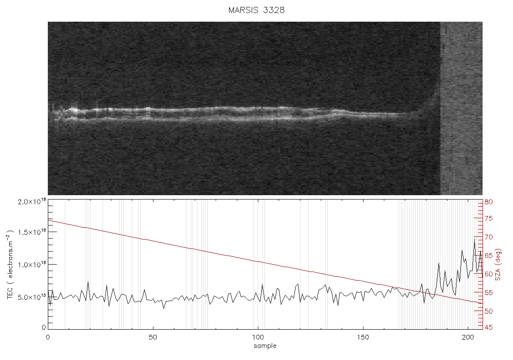Click the lighter noisy strip at radargram right edge
Screen dimensions: 513x360
click(461, 108)
